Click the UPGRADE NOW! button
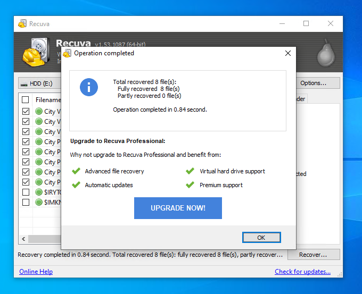The height and width of the screenshot is (294, 362). coord(178,208)
